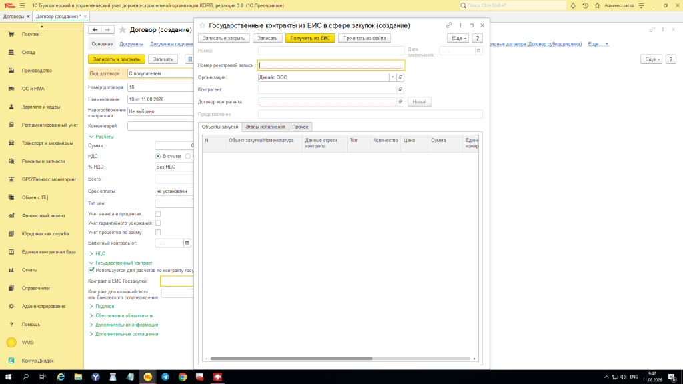
Task: Open Telegram from Windows taskbar
Action: click(165, 377)
